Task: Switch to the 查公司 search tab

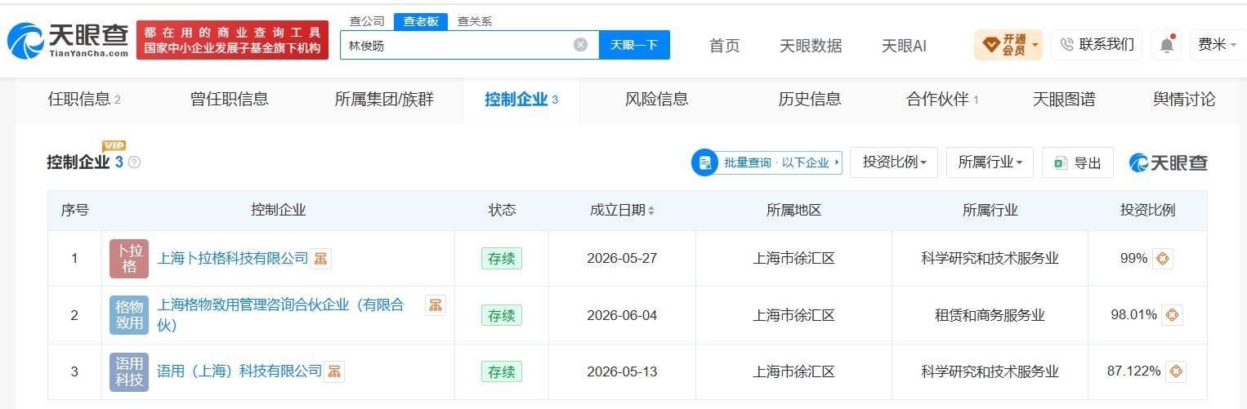Action: tap(366, 21)
